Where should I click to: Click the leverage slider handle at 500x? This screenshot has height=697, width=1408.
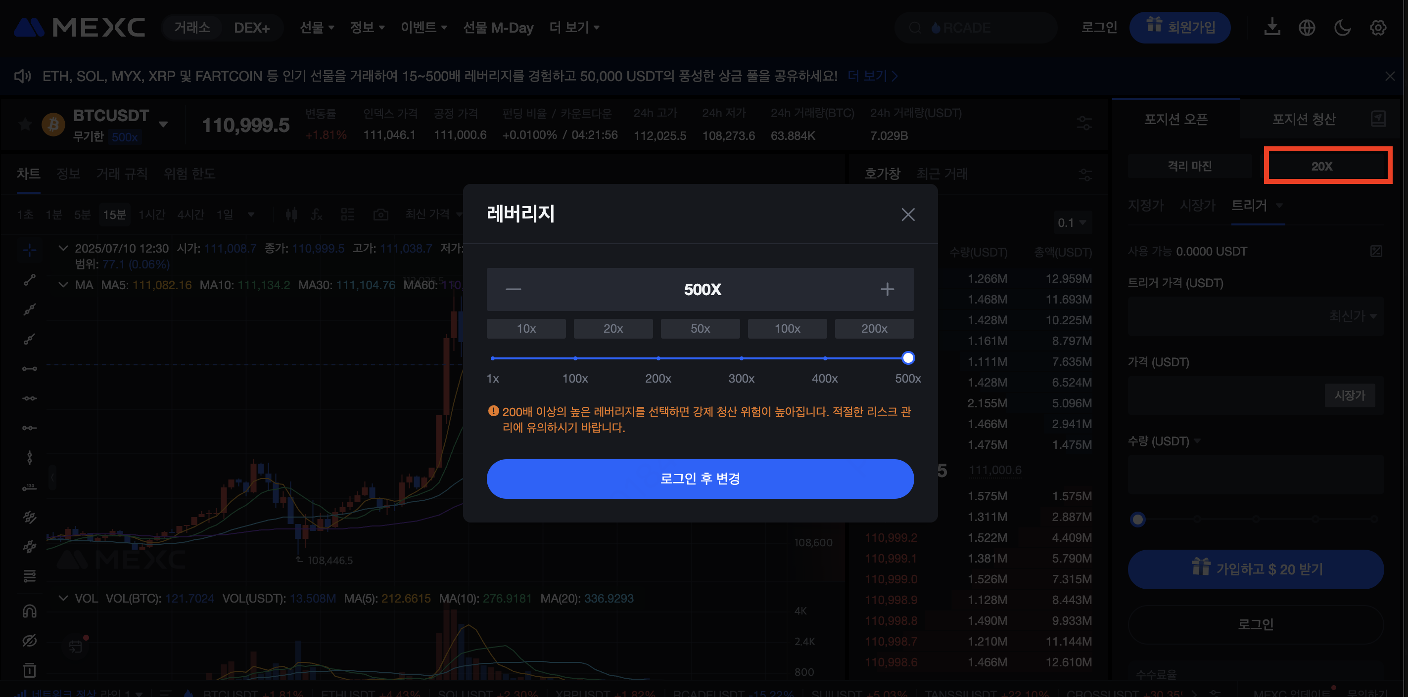[x=908, y=358]
